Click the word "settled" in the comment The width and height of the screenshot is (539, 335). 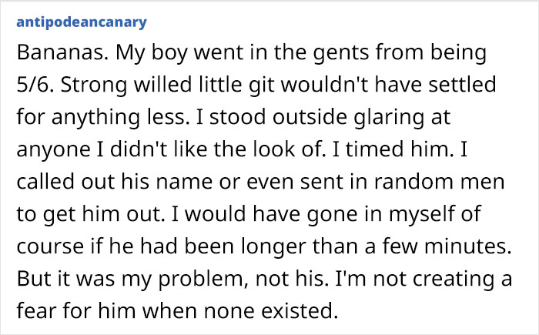point(462,85)
